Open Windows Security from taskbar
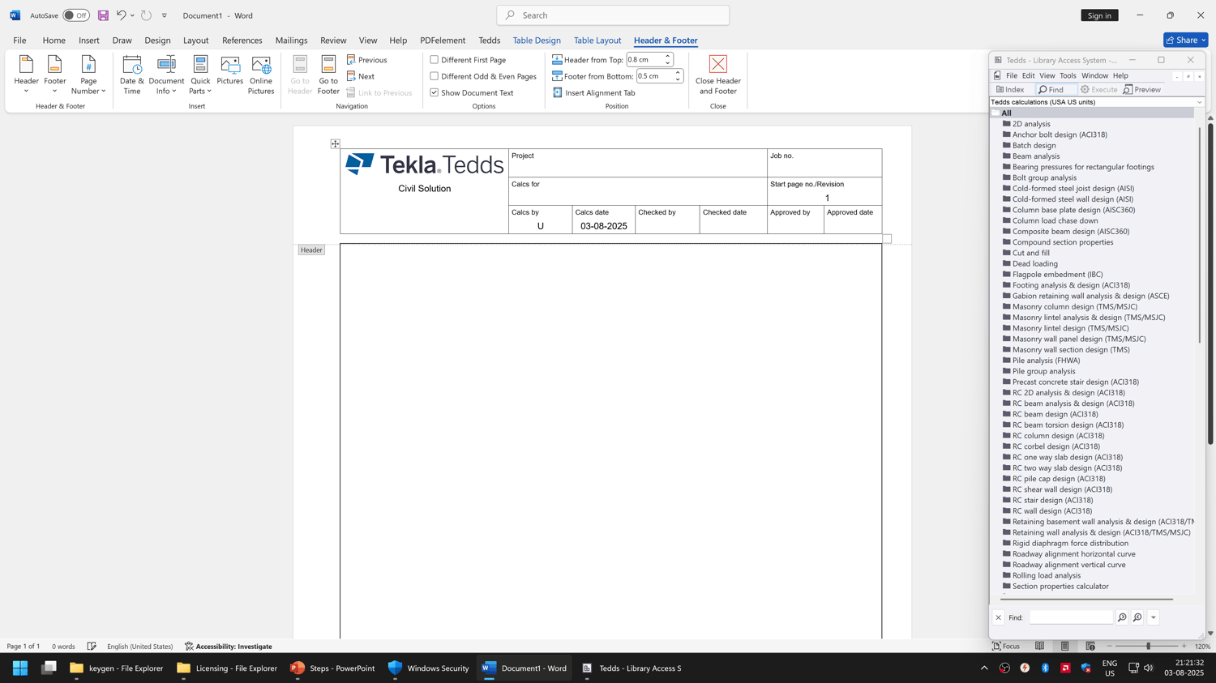 pos(429,668)
